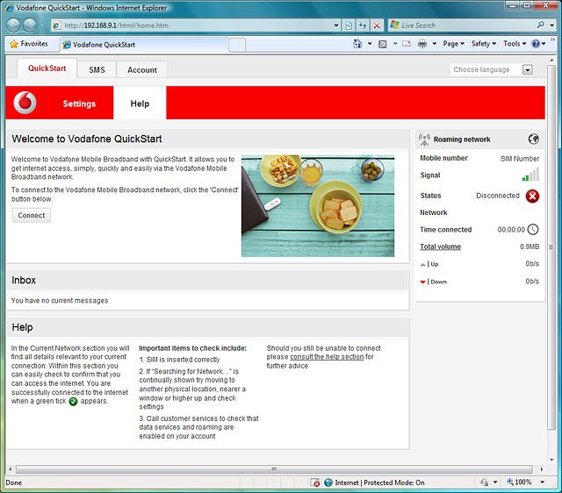Open the Account tab

click(142, 70)
